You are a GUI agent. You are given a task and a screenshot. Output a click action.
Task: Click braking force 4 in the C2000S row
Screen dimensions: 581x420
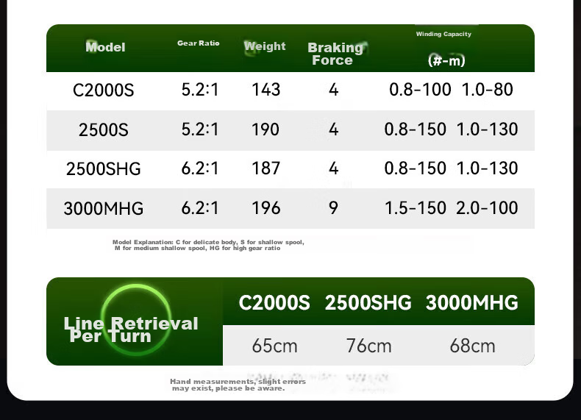click(x=333, y=90)
